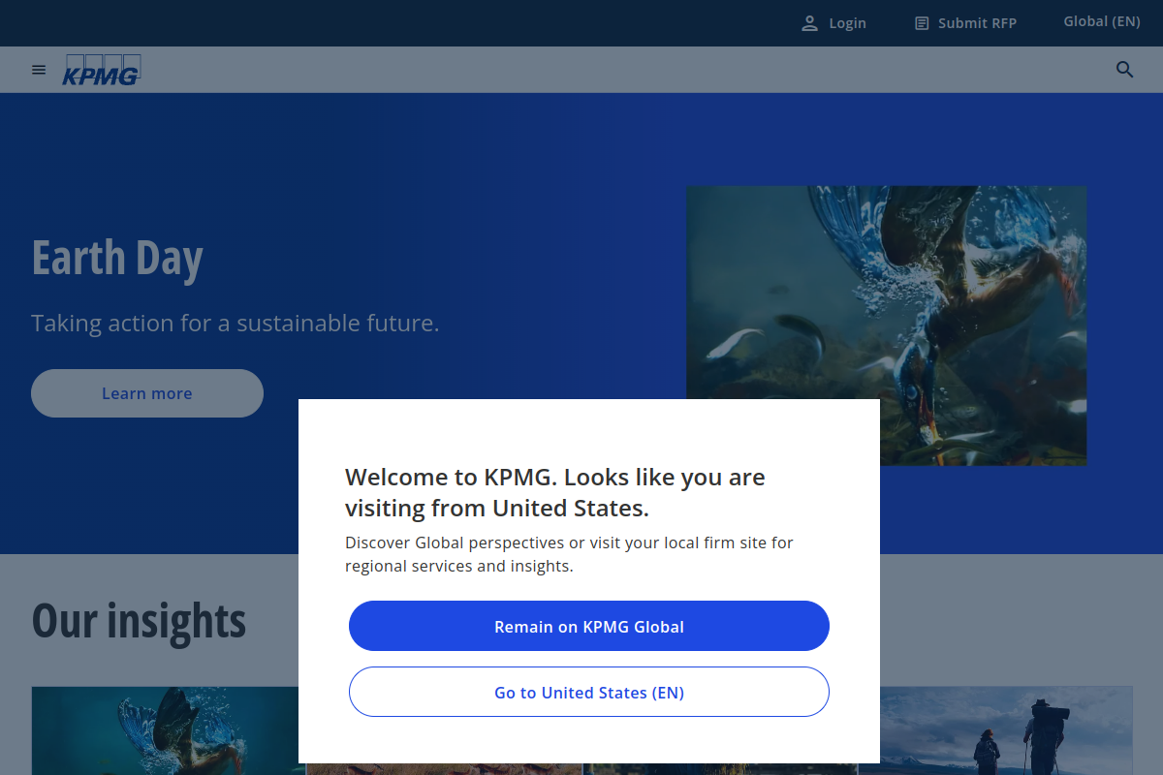Open the hamburger navigation menu
Viewport: 1163px width, 775px height.
39,69
